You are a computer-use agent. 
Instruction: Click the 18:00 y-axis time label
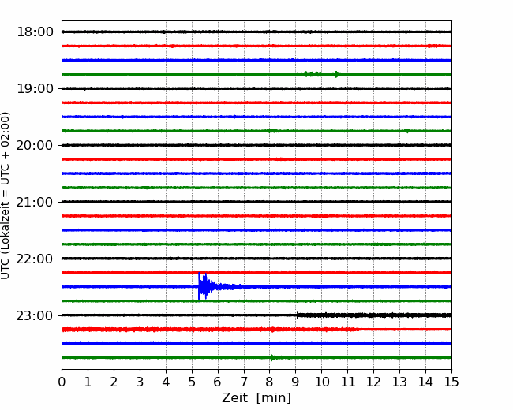35,32
